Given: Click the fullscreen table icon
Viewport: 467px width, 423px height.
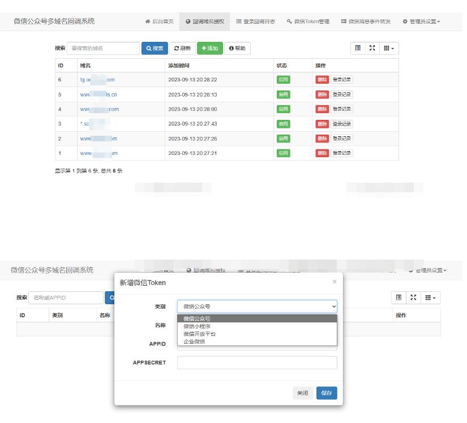Looking at the screenshot, I should (x=372, y=48).
